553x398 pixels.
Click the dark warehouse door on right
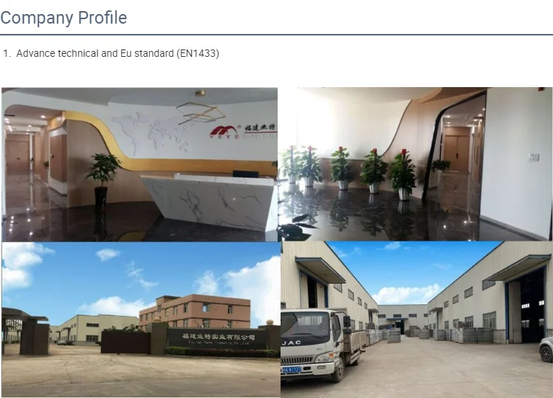pyautogui.click(x=532, y=306)
